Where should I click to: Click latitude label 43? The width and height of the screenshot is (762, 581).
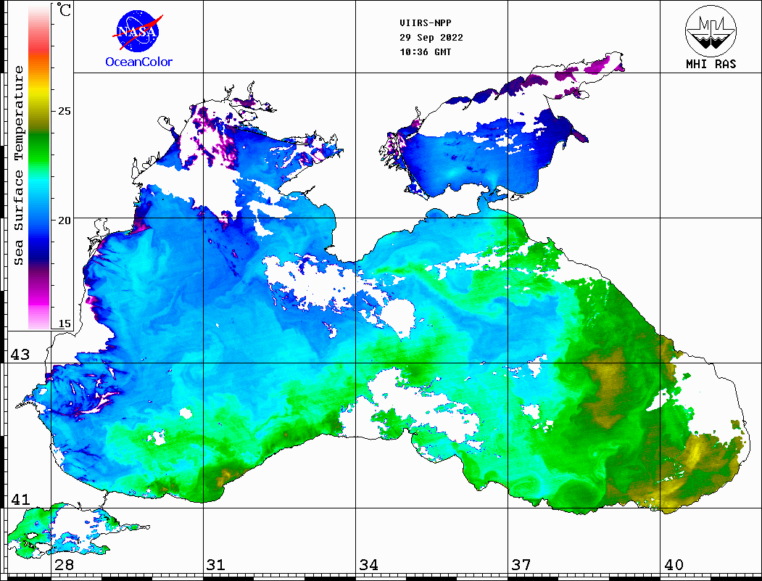click(20, 355)
